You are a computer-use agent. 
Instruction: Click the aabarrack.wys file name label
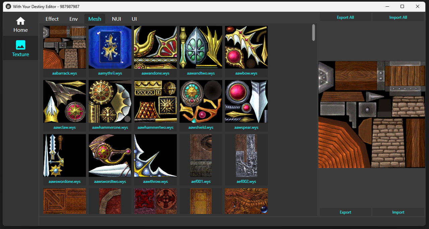(x=65, y=73)
